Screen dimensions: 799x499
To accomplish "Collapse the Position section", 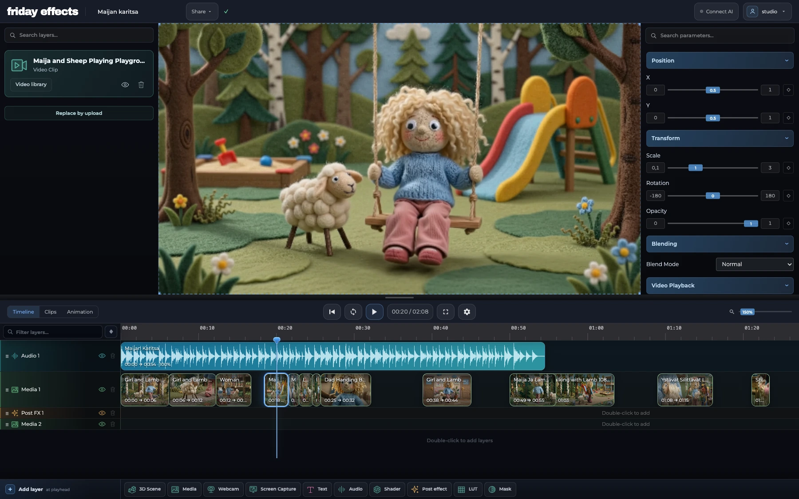I will point(720,60).
